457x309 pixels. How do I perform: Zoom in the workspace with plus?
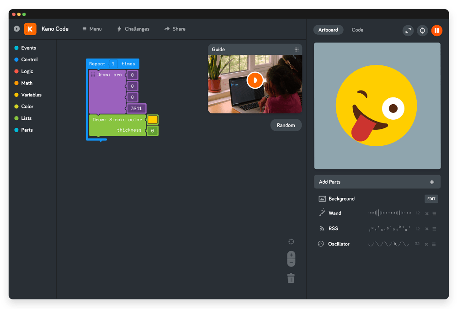pyautogui.click(x=291, y=255)
